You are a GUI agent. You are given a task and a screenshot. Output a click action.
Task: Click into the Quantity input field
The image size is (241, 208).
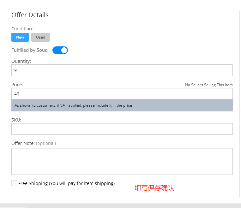click(x=122, y=70)
